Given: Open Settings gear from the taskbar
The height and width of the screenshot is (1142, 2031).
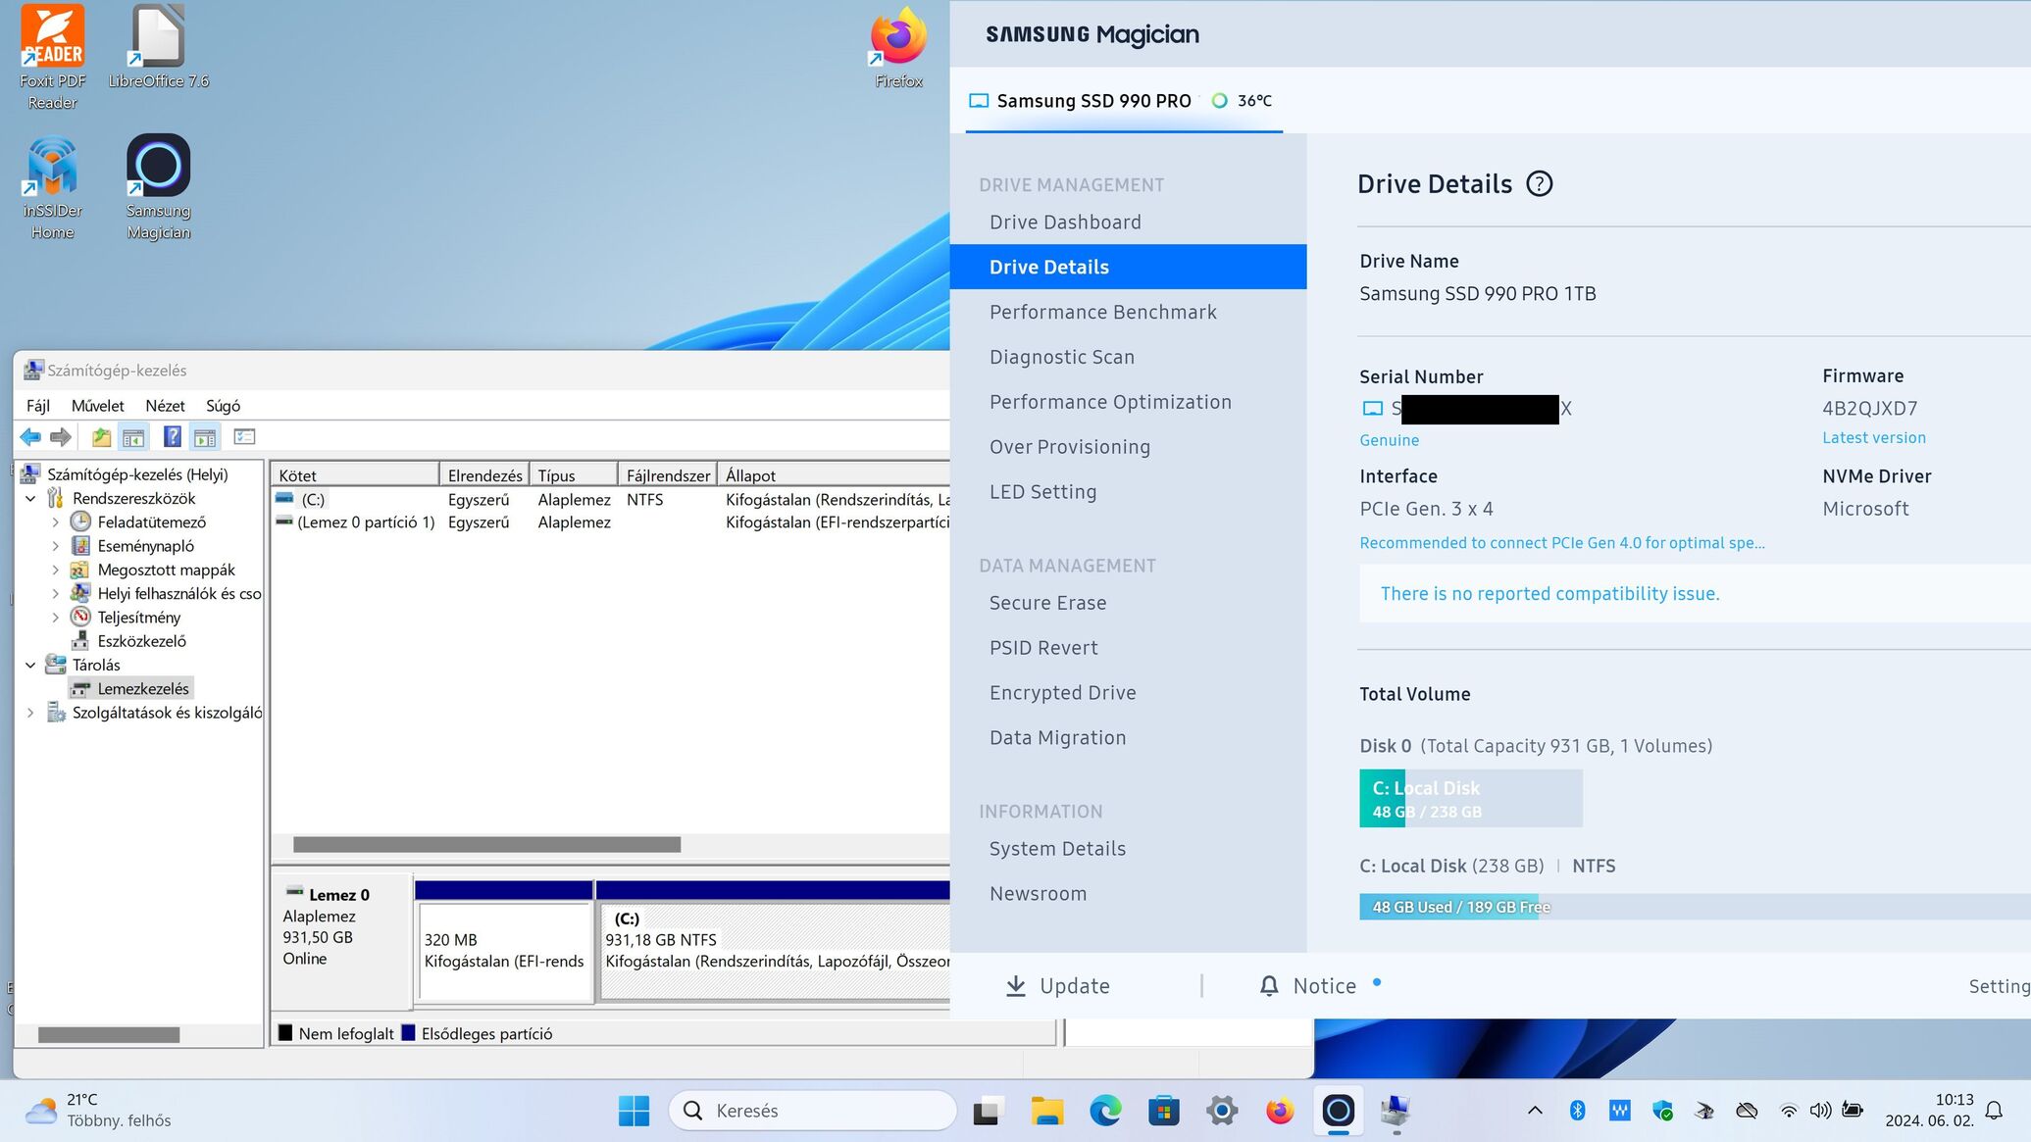Looking at the screenshot, I should (1222, 1111).
